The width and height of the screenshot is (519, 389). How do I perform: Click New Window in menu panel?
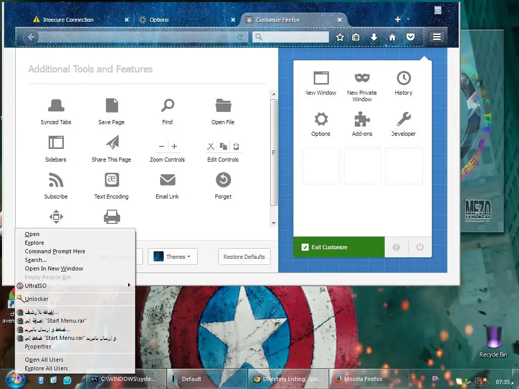pyautogui.click(x=321, y=84)
